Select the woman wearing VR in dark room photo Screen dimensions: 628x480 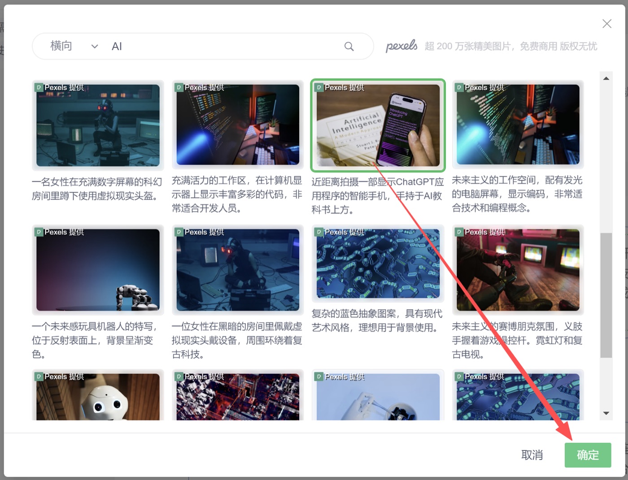click(x=238, y=270)
